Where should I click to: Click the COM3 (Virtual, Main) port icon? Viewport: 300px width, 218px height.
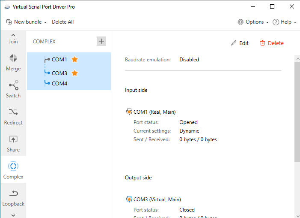tap(129, 199)
